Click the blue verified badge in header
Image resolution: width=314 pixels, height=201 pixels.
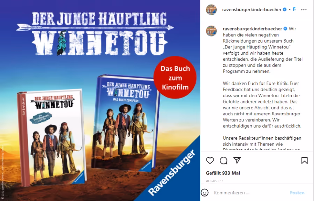tap(285, 9)
